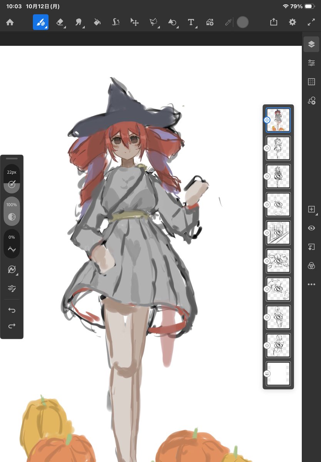Open app settings gear
This screenshot has height=462, width=321.
point(293,22)
